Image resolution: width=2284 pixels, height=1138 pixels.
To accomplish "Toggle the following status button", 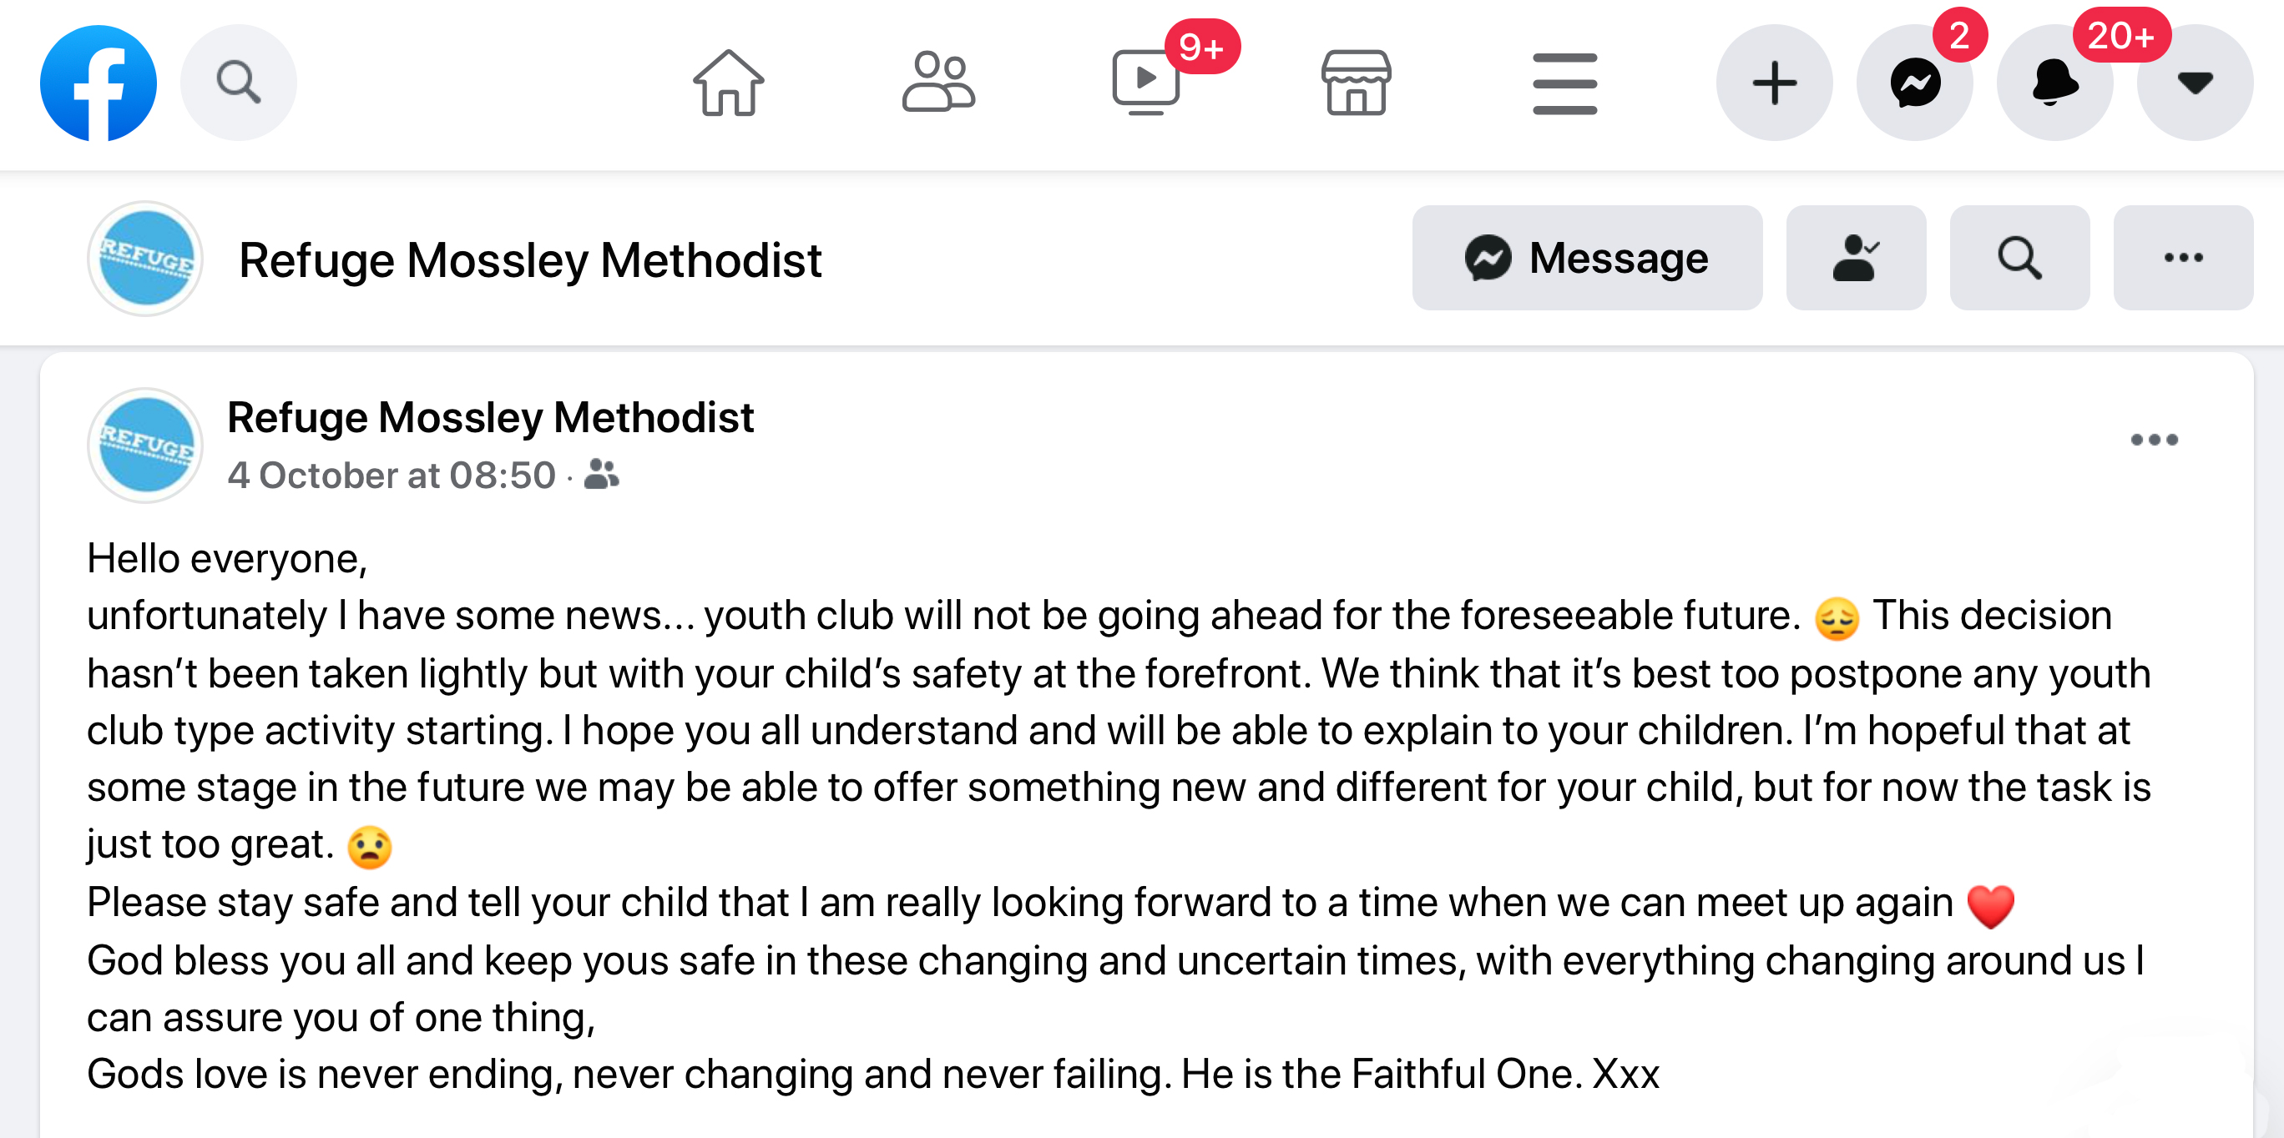I will coord(1856,258).
